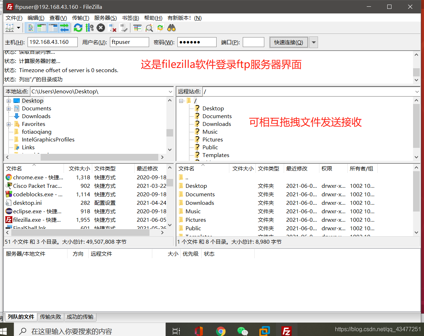The width and height of the screenshot is (424, 336).
Task: Open the Site Manager icon
Action: pos(10,28)
